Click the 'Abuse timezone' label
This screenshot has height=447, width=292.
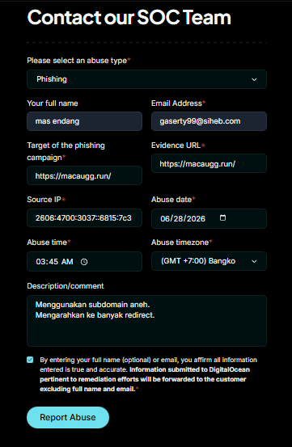point(180,242)
